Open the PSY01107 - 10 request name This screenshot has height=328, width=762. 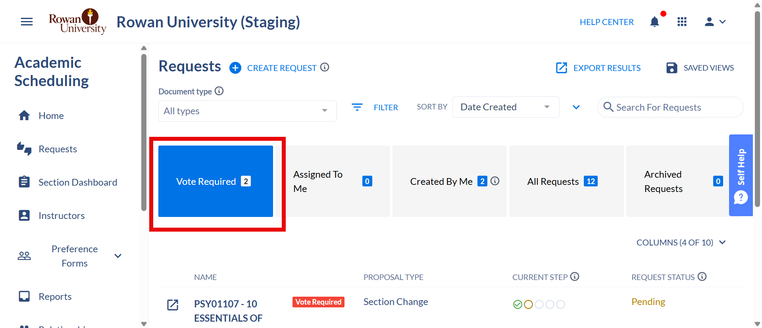click(x=228, y=311)
